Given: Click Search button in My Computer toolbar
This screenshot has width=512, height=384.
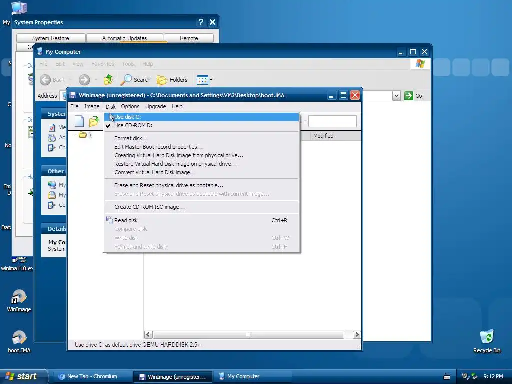Looking at the screenshot, I should [x=136, y=80].
